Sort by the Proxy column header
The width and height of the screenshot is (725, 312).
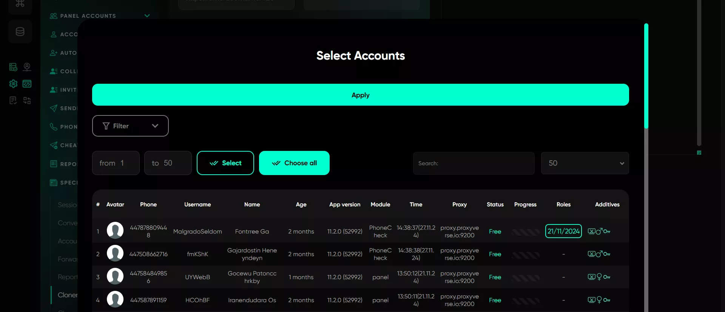pyautogui.click(x=460, y=204)
